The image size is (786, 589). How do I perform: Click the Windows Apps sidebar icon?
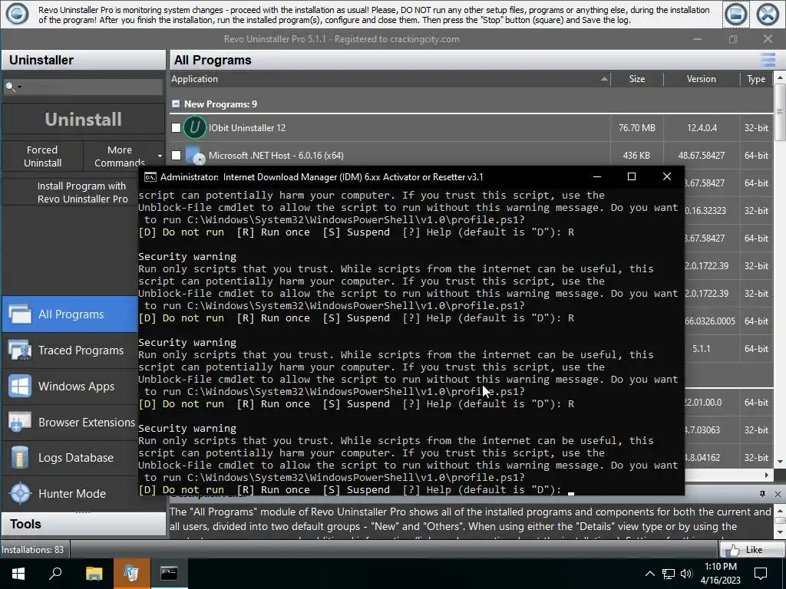click(20, 387)
